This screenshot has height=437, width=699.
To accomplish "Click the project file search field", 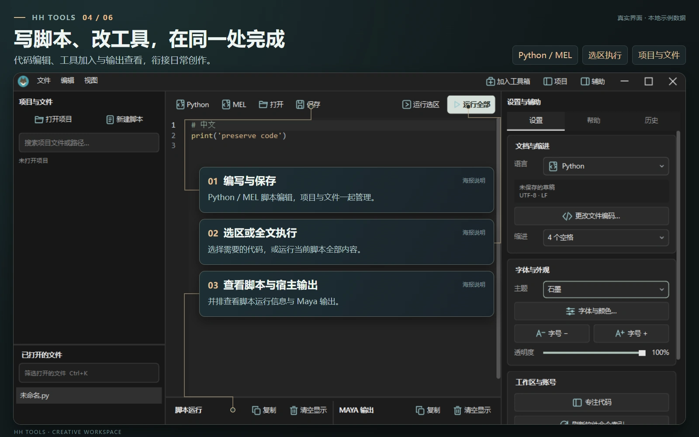I will coord(89,143).
